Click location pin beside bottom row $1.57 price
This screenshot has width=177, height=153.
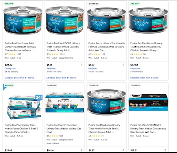coord(123,150)
